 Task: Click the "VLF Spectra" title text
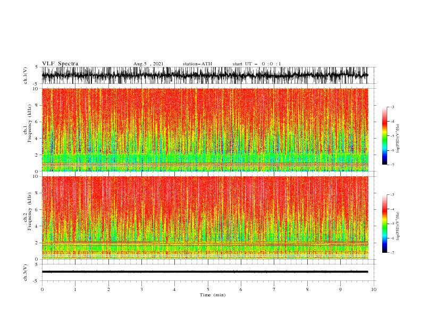click(60, 64)
